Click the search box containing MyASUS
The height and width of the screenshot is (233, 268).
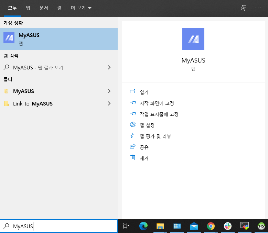pyautogui.click(x=59, y=226)
